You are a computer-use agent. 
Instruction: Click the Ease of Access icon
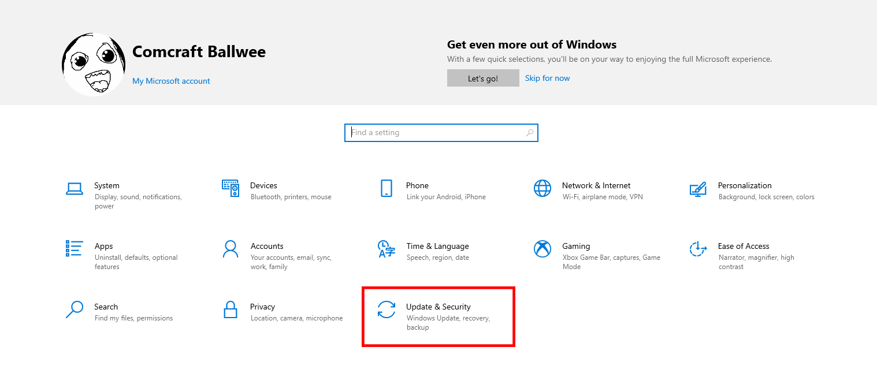(698, 249)
